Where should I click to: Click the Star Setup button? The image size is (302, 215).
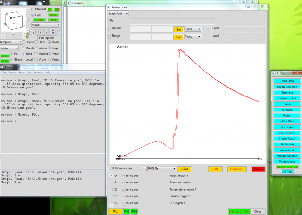tap(284, 127)
